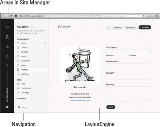Open Page Settings
This screenshot has height=127, width=160.
pos(131,27)
